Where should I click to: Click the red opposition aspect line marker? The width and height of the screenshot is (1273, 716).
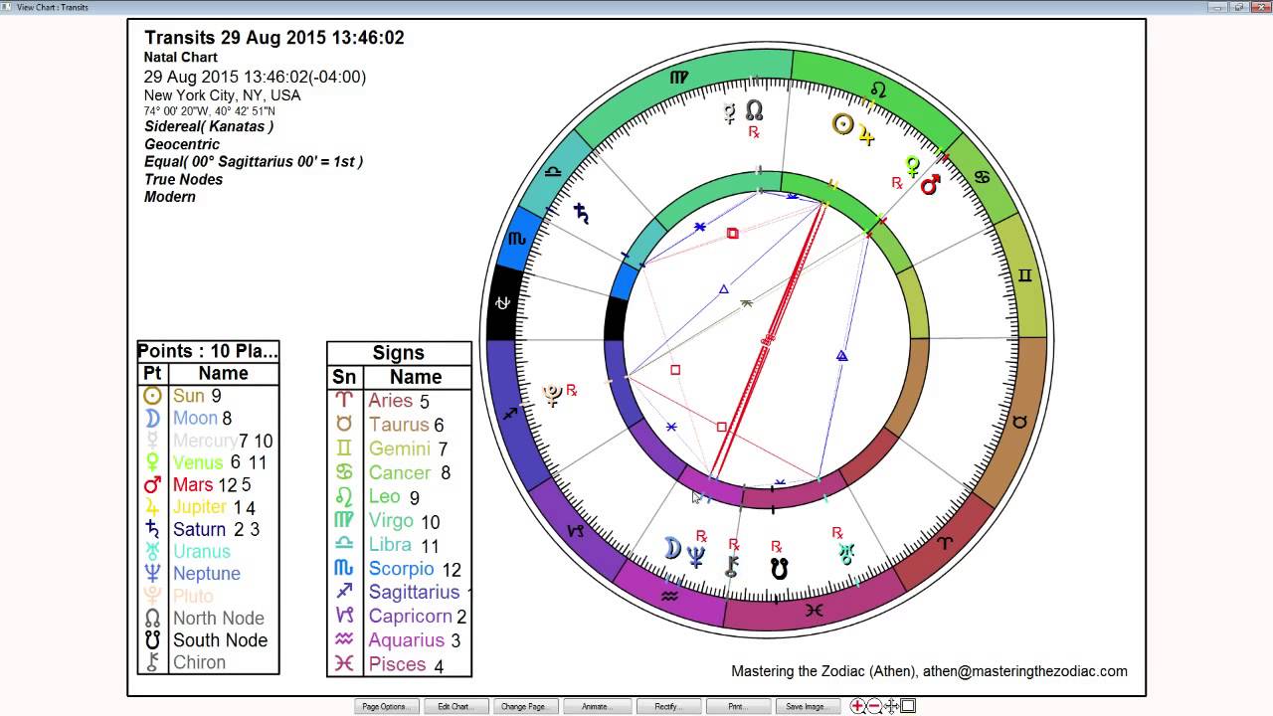(767, 342)
